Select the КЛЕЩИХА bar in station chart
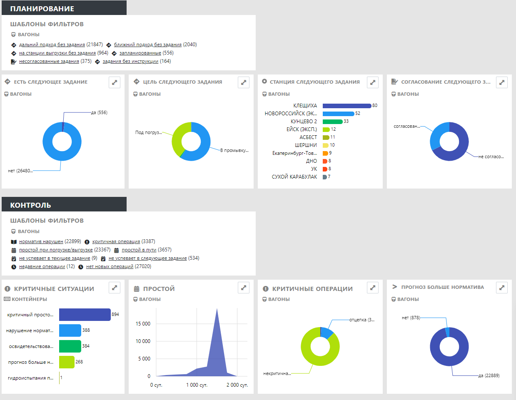Viewport: 516px width, 400px height. [347, 106]
